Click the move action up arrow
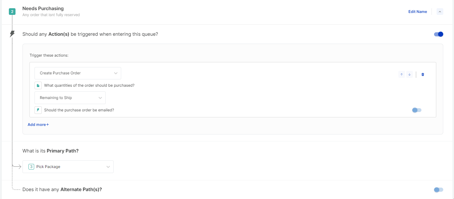The image size is (454, 199). 401,75
